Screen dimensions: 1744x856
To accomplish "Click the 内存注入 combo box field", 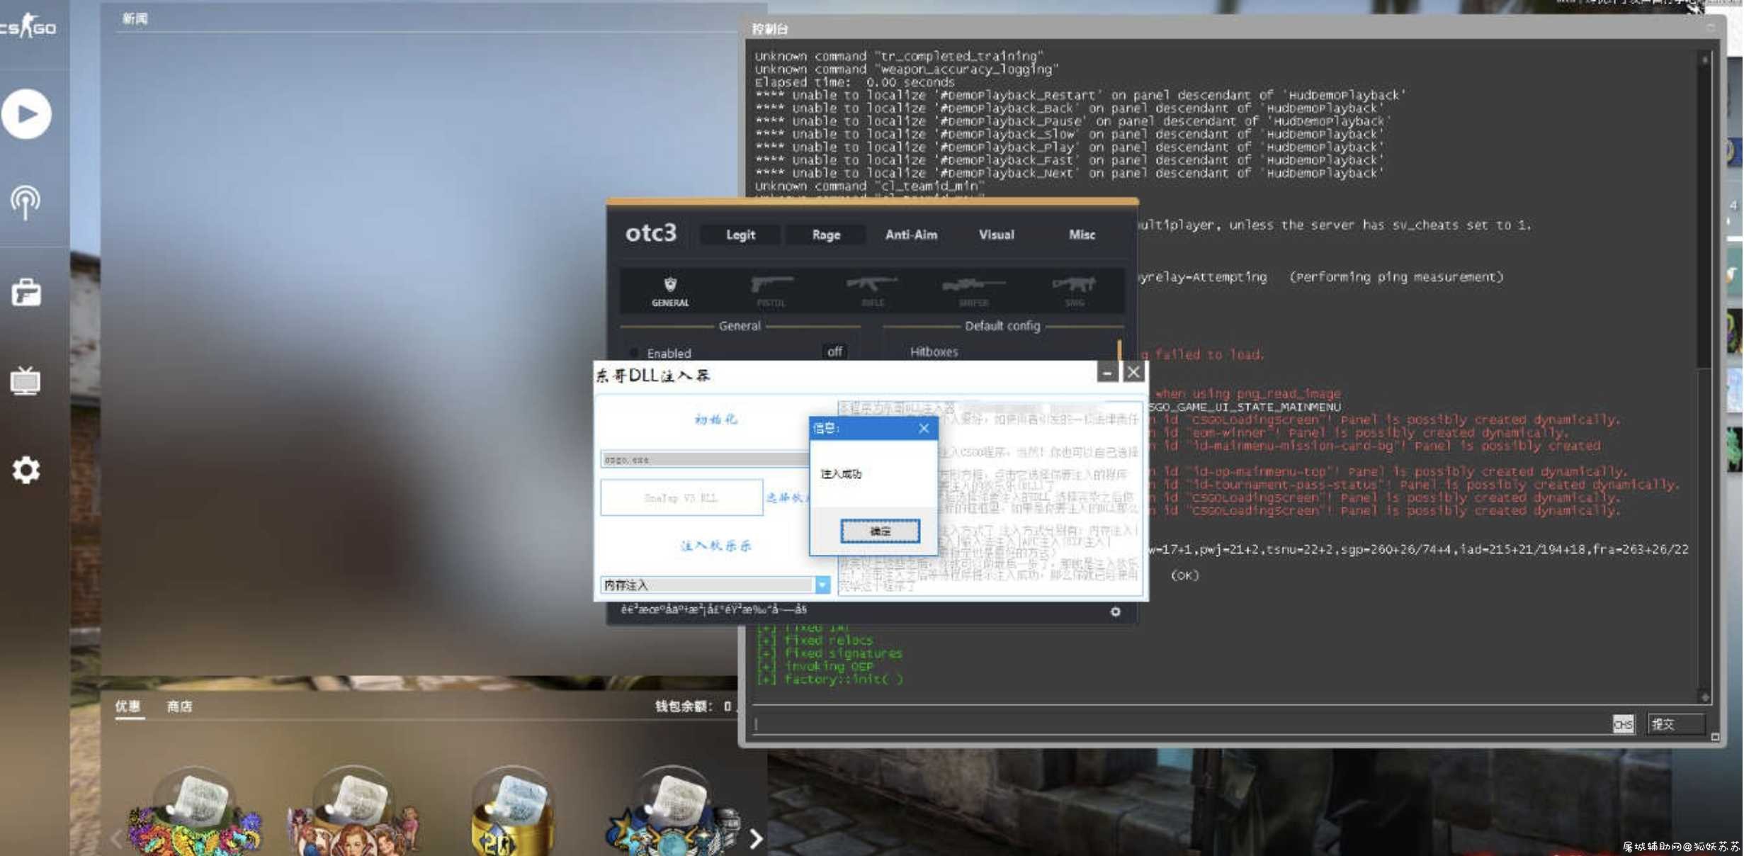I will tap(715, 585).
